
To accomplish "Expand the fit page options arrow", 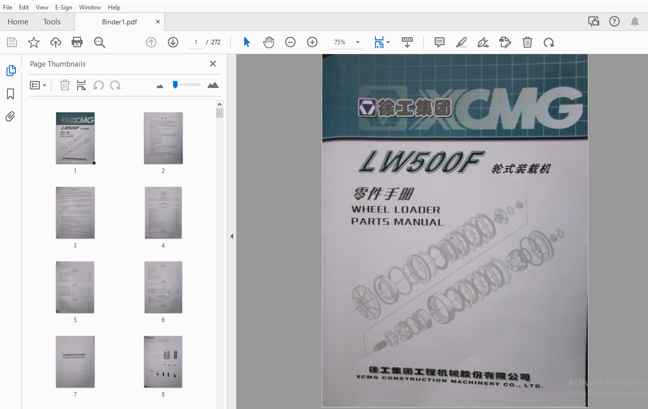I will click(388, 42).
